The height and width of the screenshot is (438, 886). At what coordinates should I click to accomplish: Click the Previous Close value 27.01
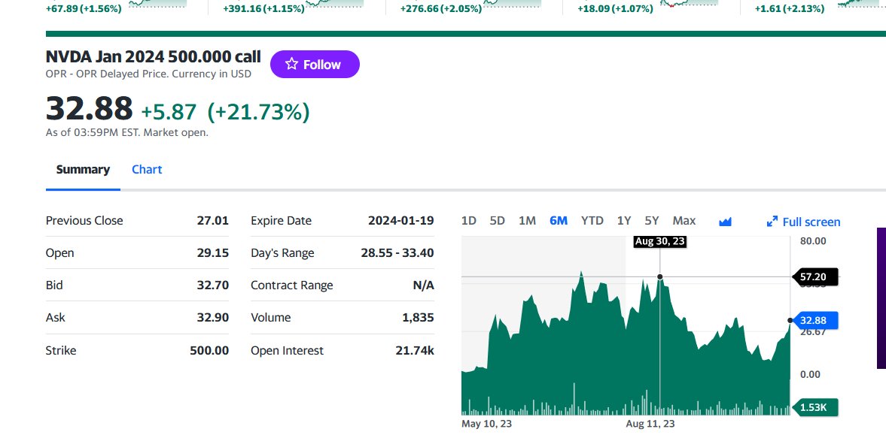(212, 220)
